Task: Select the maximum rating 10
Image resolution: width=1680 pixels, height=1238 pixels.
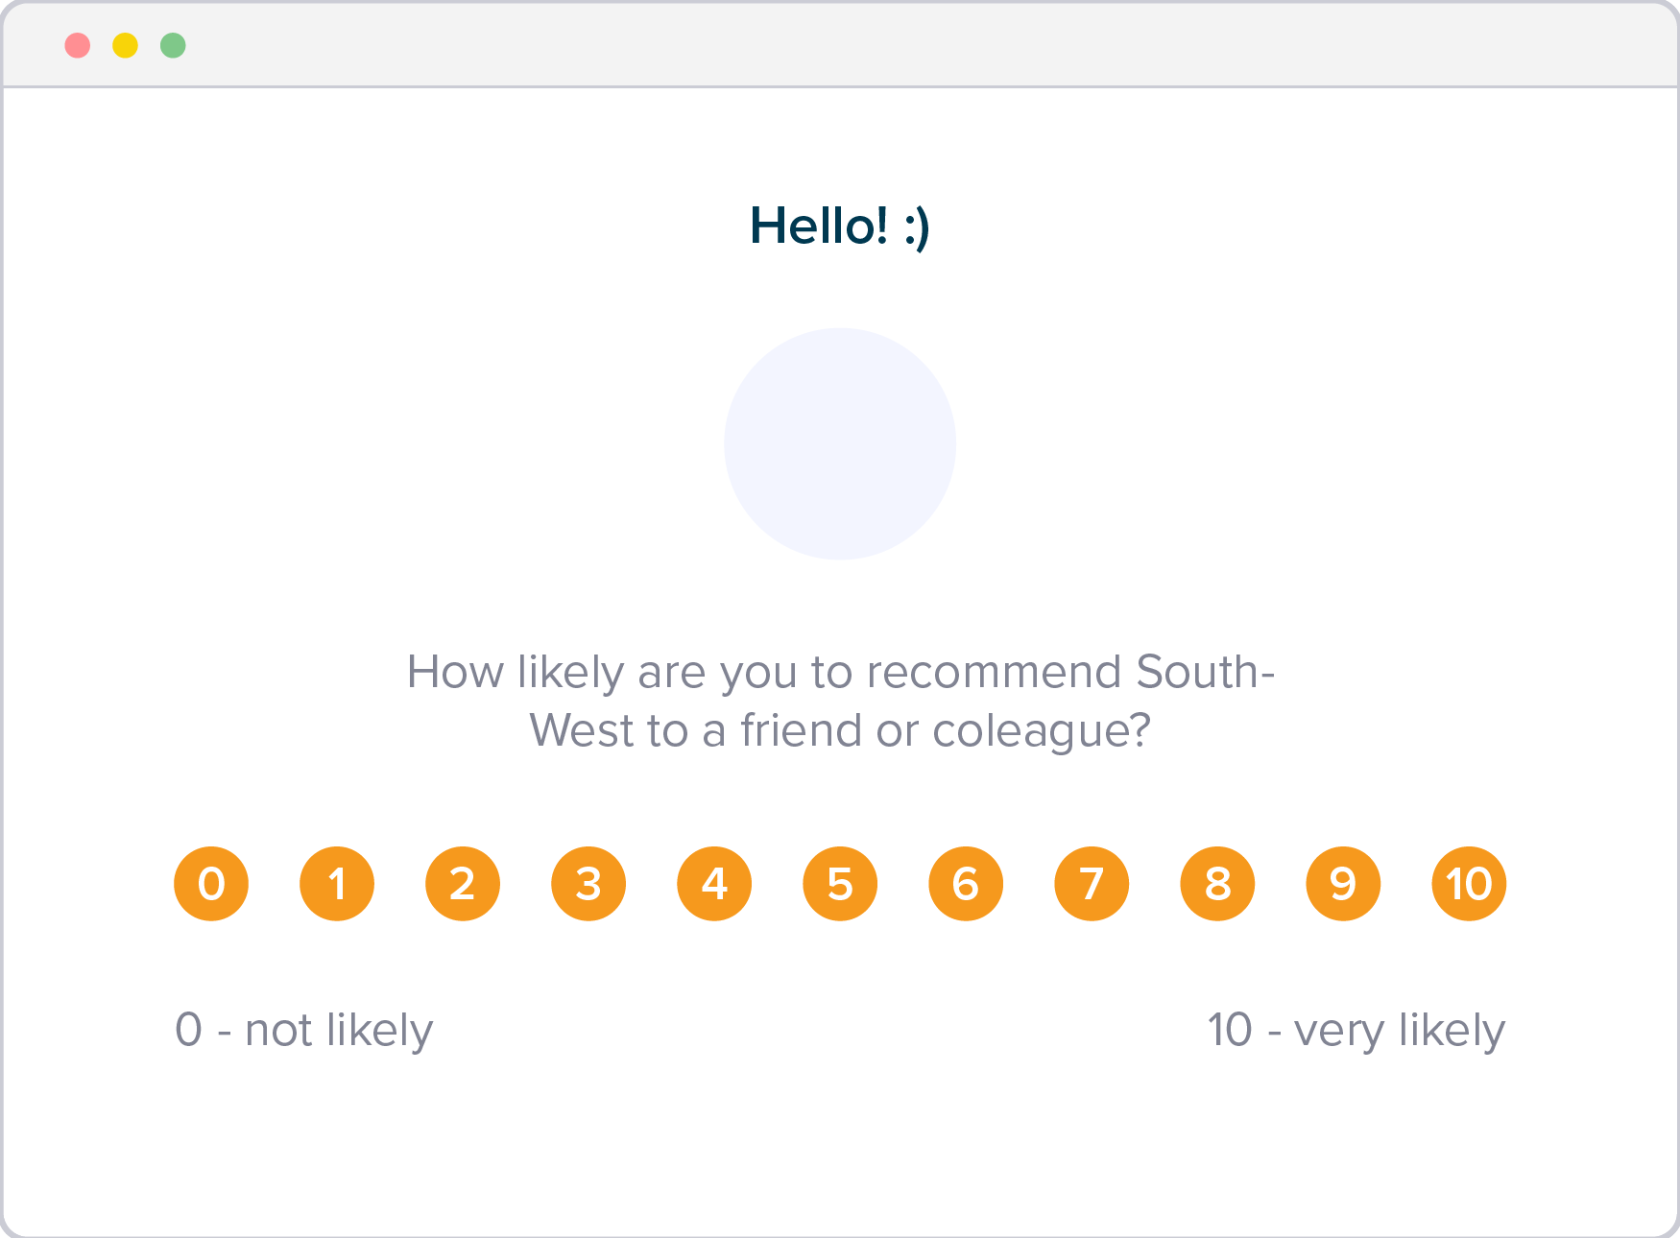Action: pyautogui.click(x=1469, y=884)
